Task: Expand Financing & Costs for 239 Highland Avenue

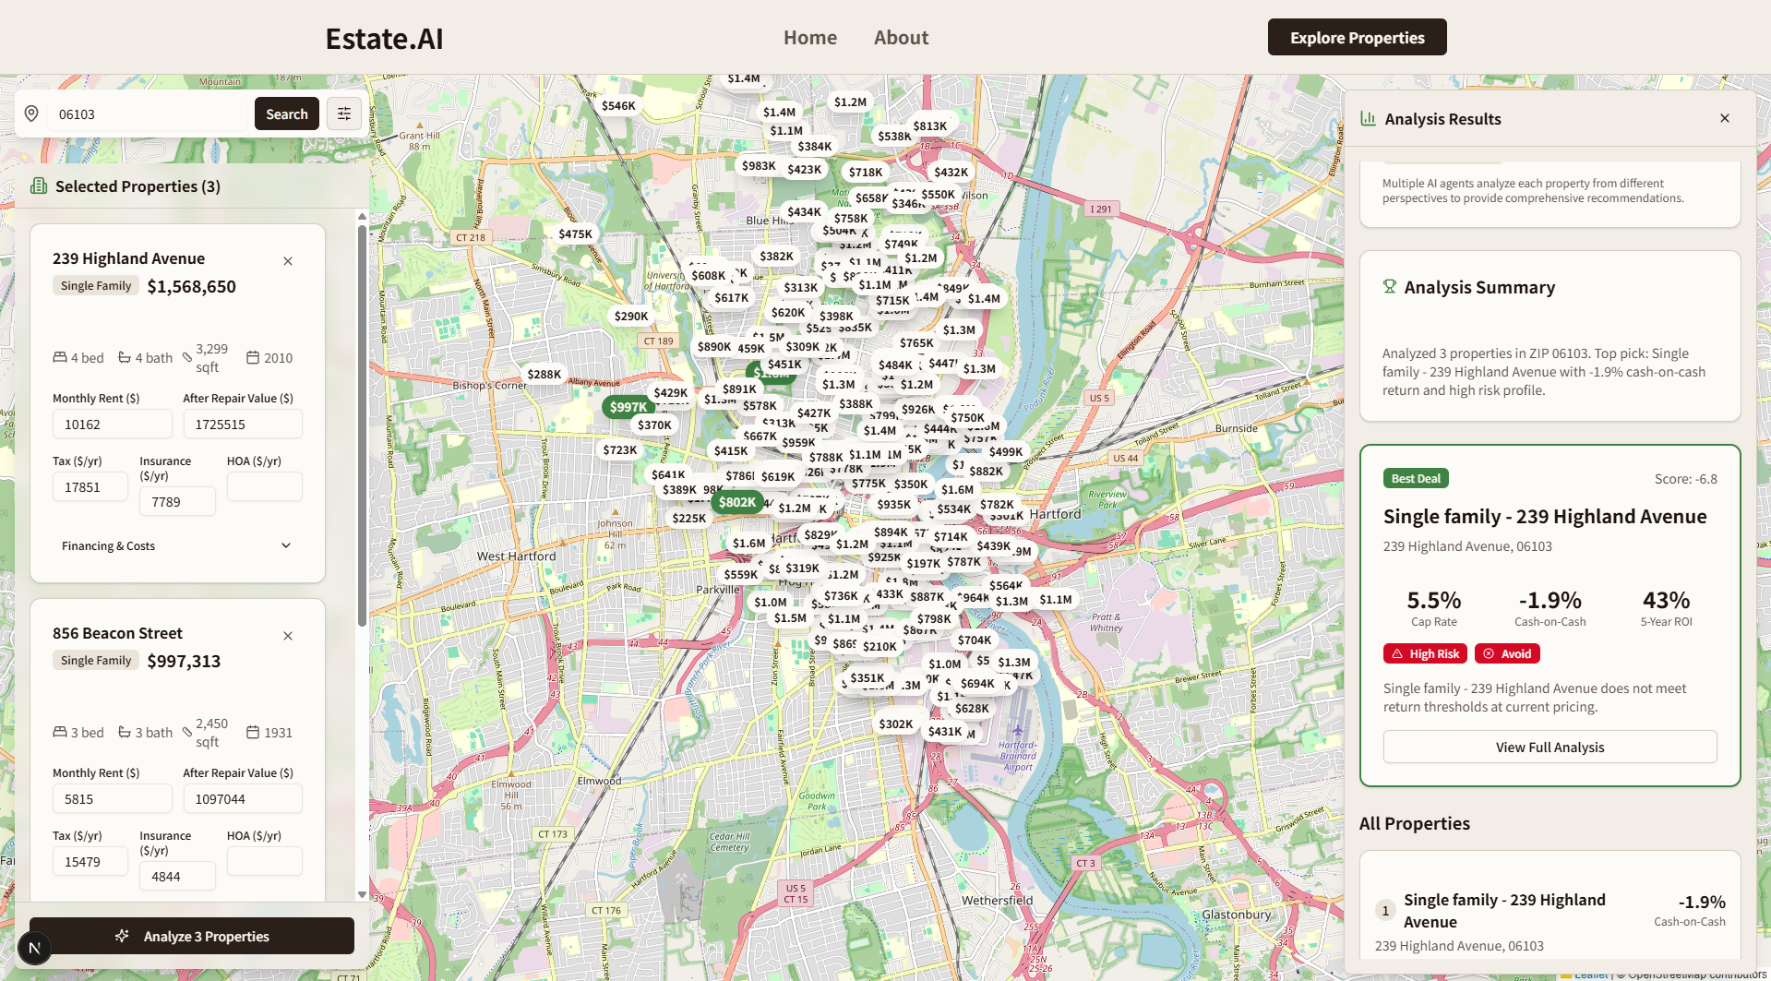Action: (177, 545)
